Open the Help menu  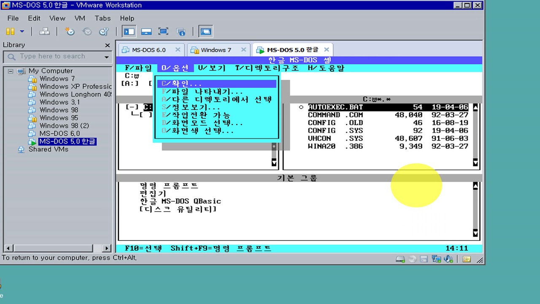coord(127,18)
